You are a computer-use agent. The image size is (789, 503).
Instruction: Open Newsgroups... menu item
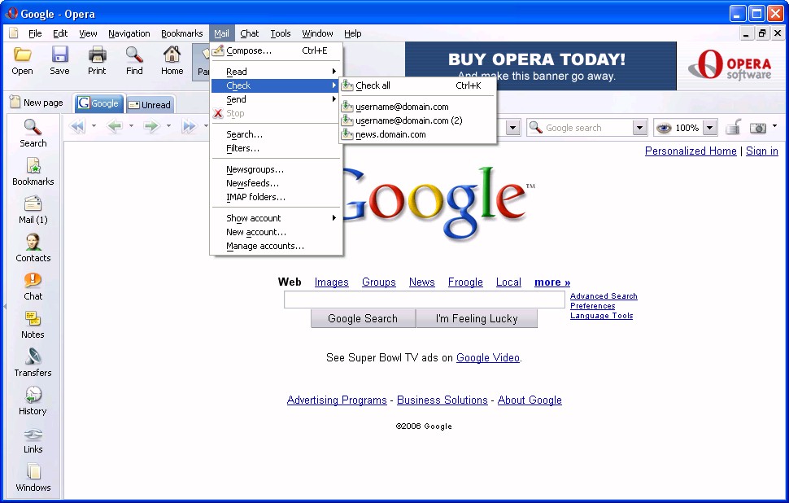pos(277,169)
